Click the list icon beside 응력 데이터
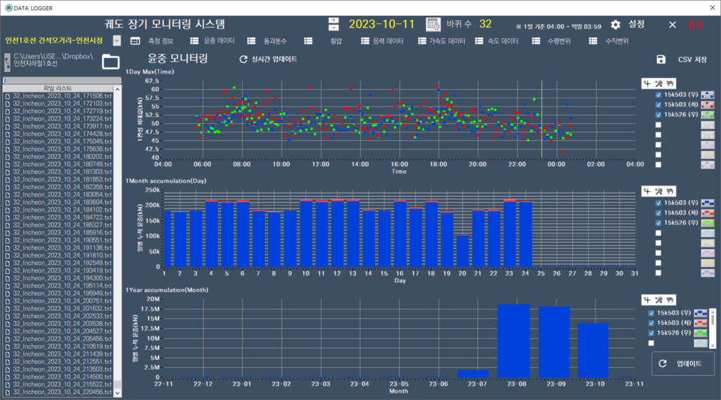This screenshot has height=400, width=721. click(x=365, y=41)
